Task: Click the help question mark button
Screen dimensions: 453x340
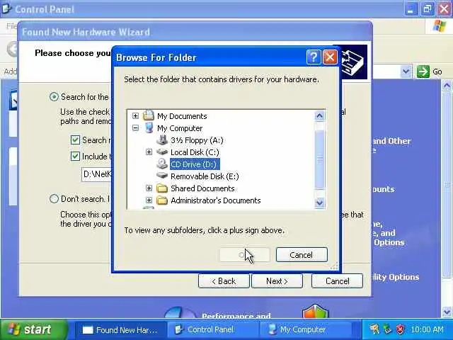Action: 314,57
